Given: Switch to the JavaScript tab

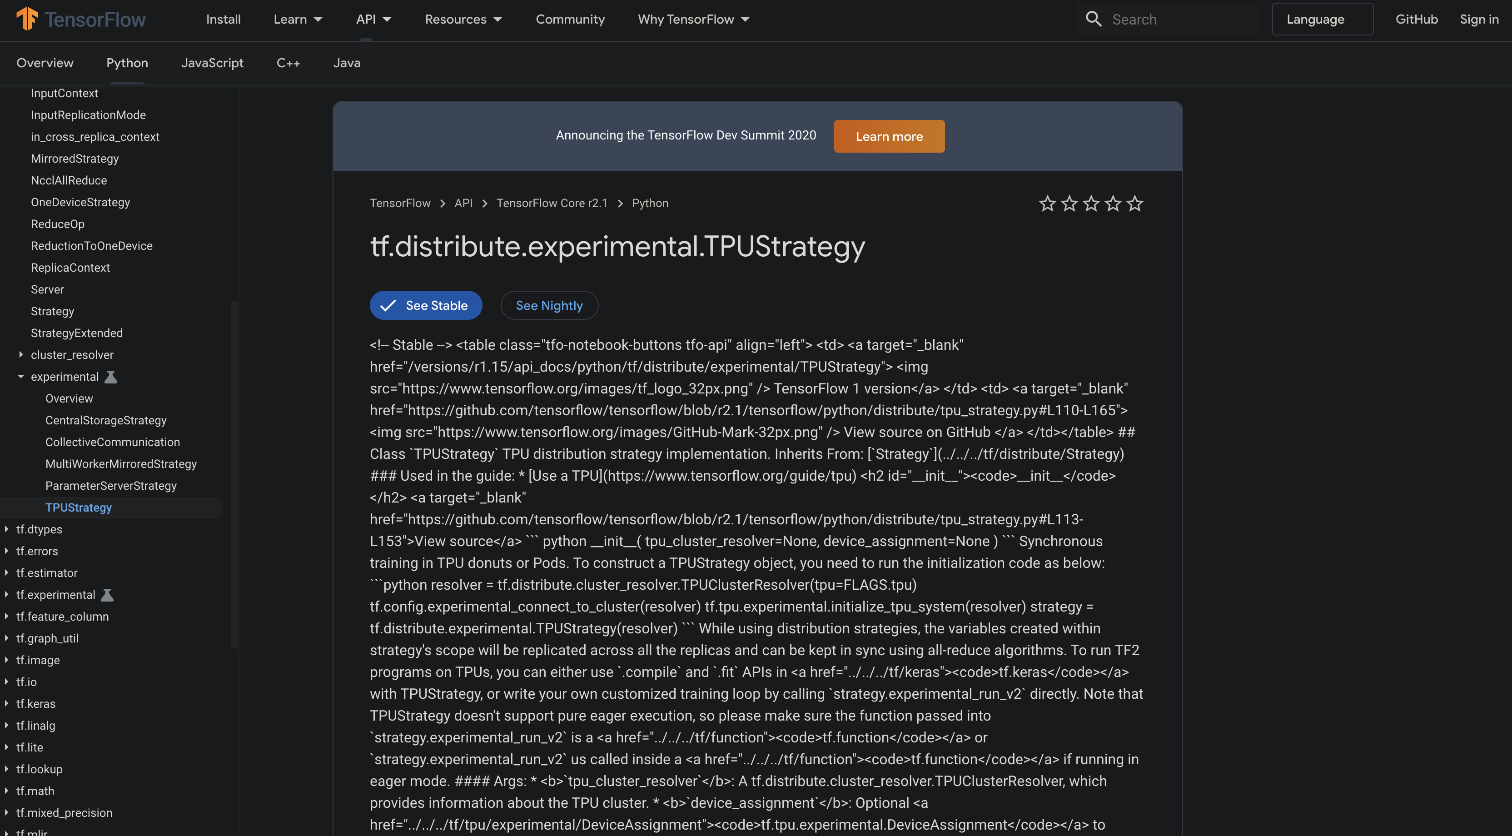Looking at the screenshot, I should pyautogui.click(x=213, y=63).
